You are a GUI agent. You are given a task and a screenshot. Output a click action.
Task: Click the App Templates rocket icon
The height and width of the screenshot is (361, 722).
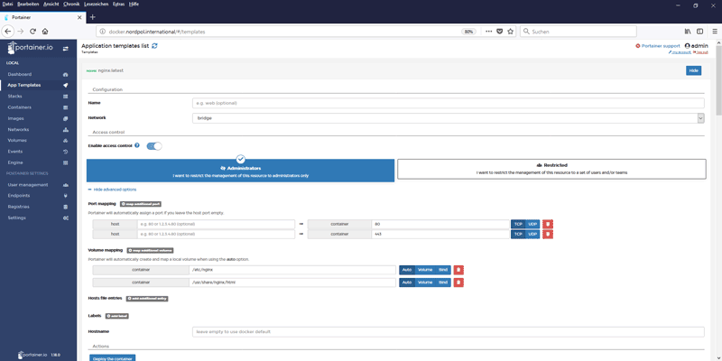[x=65, y=85]
